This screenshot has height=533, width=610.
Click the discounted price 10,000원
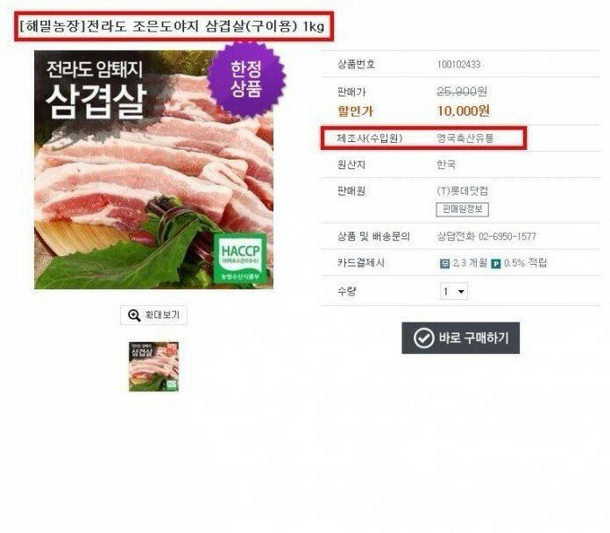click(x=464, y=111)
